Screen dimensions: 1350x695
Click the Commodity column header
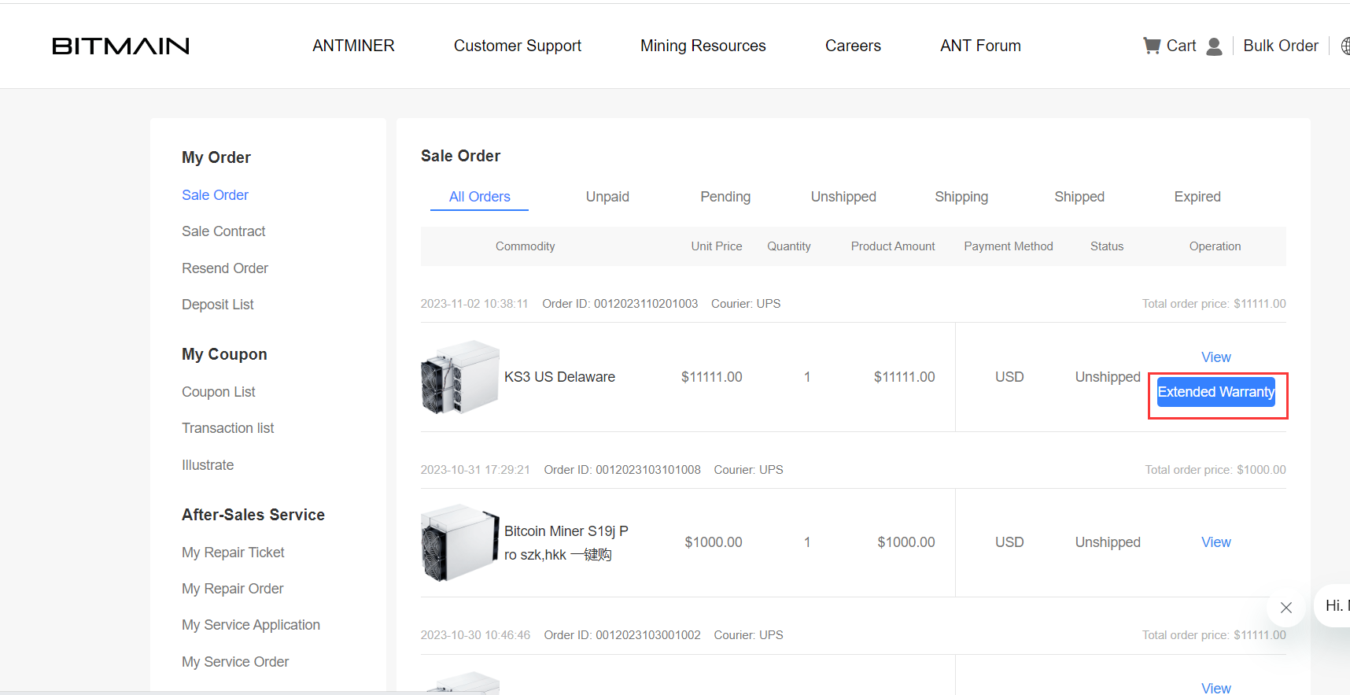tap(526, 246)
